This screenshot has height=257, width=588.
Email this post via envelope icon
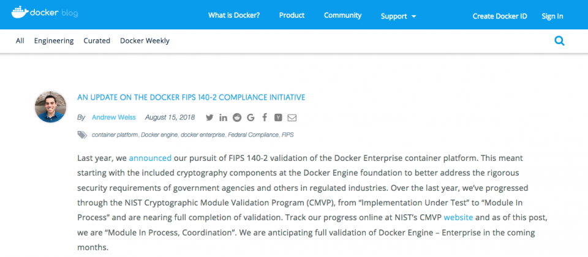(x=292, y=117)
